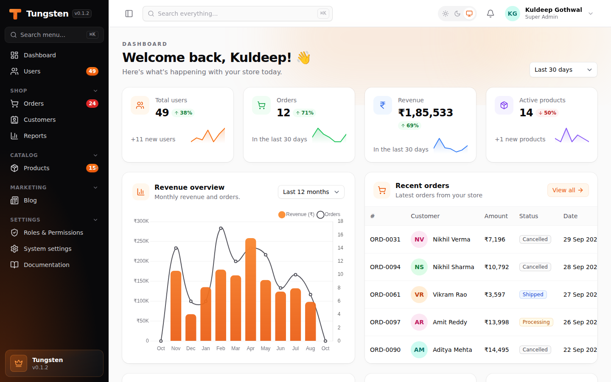Open Products in the sidebar
The image size is (611, 382).
[54, 168]
